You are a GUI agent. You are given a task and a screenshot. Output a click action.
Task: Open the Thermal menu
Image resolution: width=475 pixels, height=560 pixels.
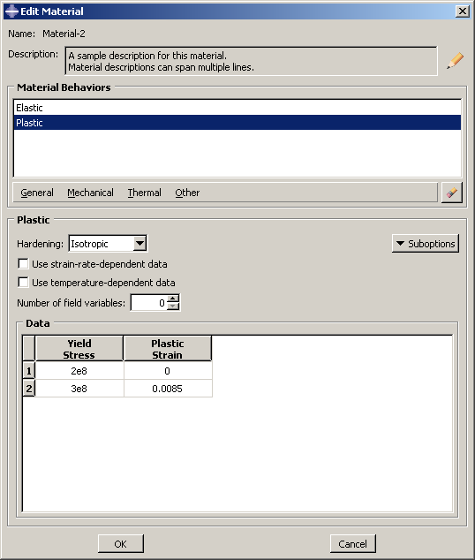pyautogui.click(x=144, y=193)
